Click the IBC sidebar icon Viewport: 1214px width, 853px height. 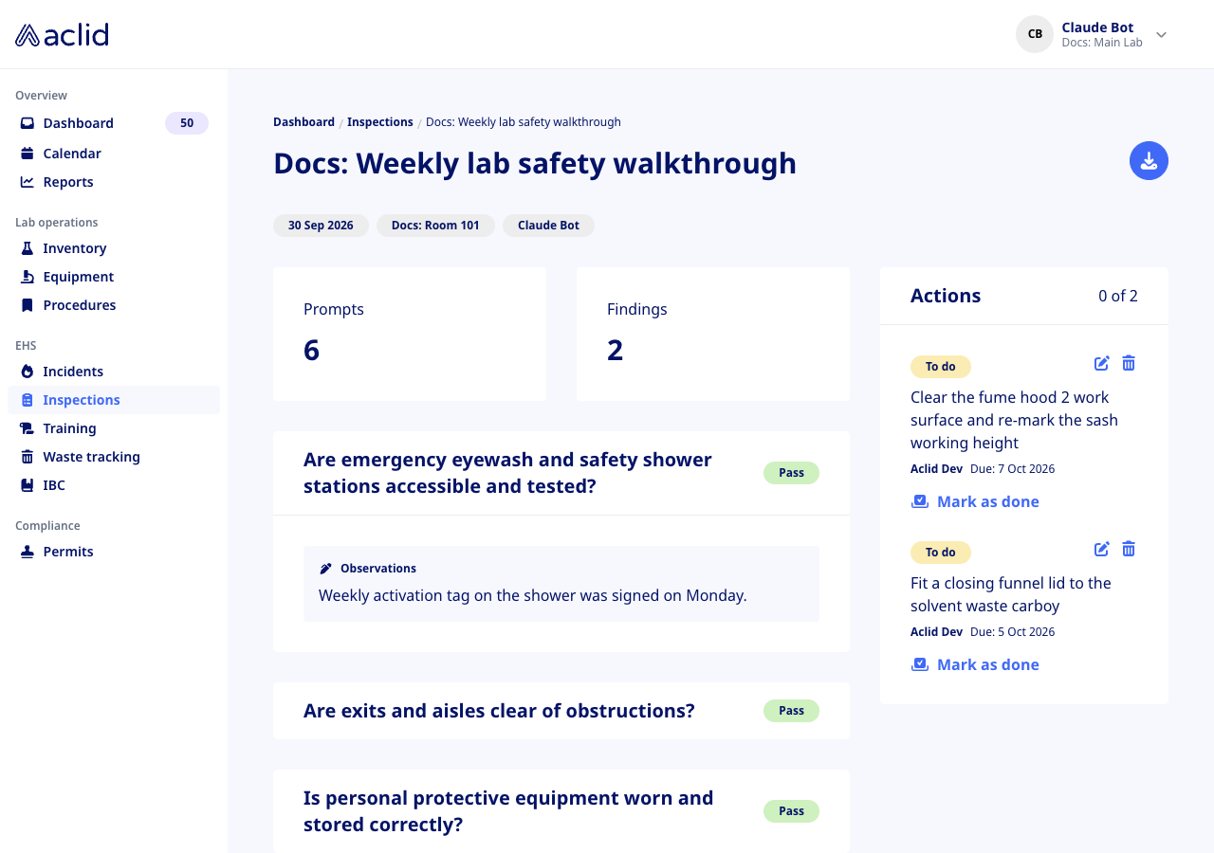[28, 485]
